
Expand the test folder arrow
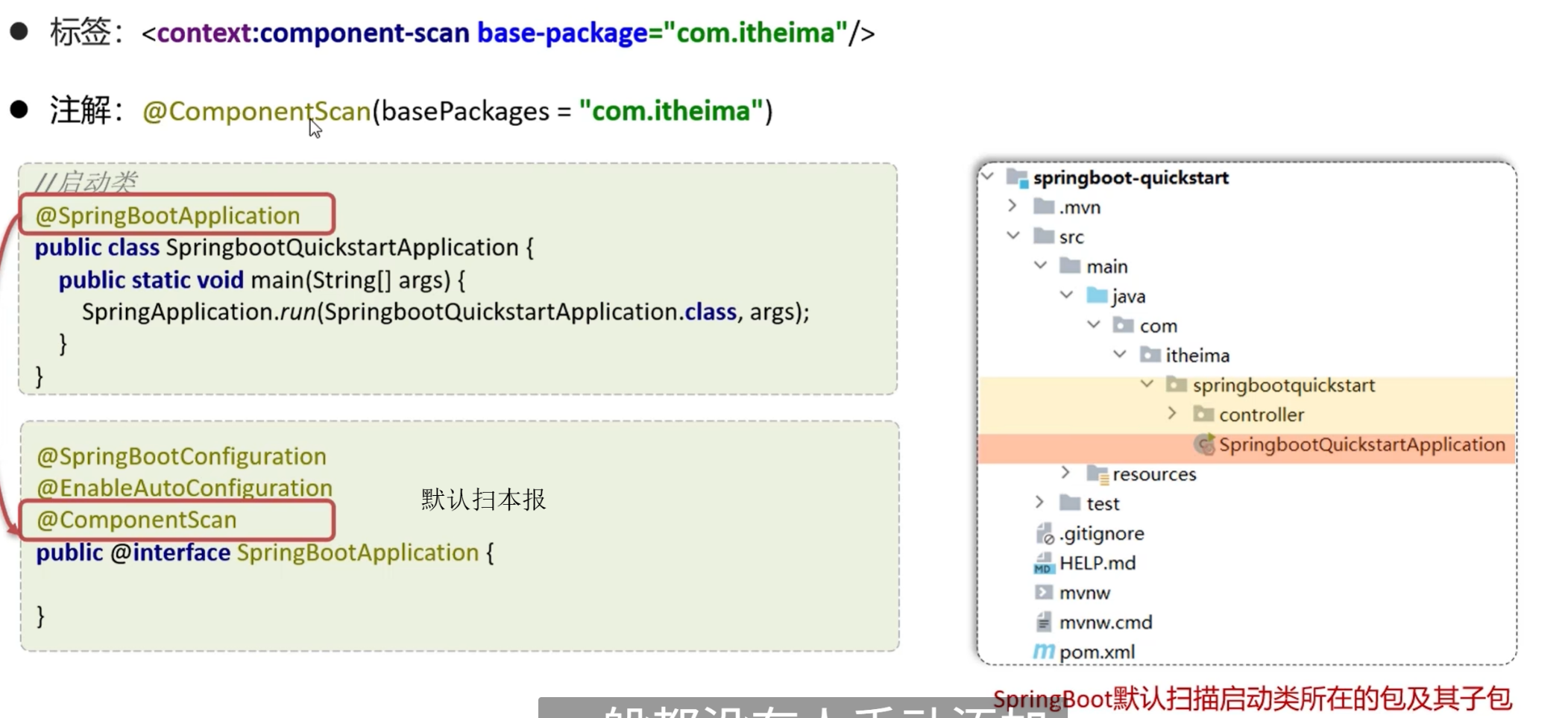coord(1039,503)
